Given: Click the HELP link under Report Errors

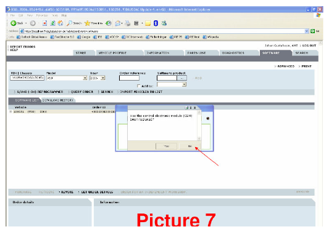Looking at the screenshot, I should (x=14, y=50).
